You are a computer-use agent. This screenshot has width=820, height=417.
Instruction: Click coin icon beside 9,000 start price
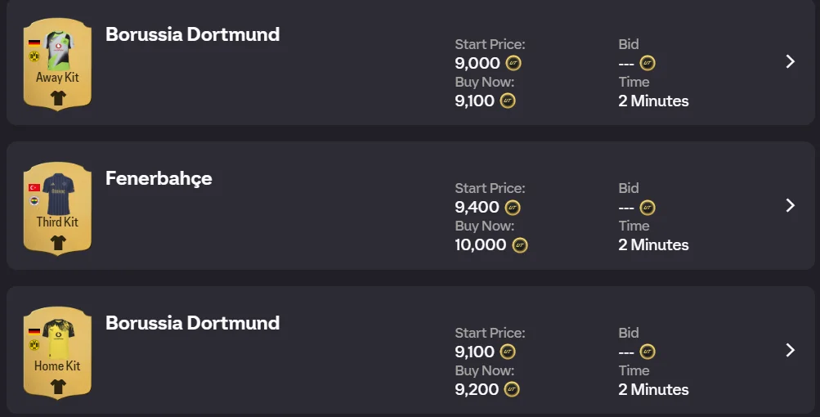513,63
